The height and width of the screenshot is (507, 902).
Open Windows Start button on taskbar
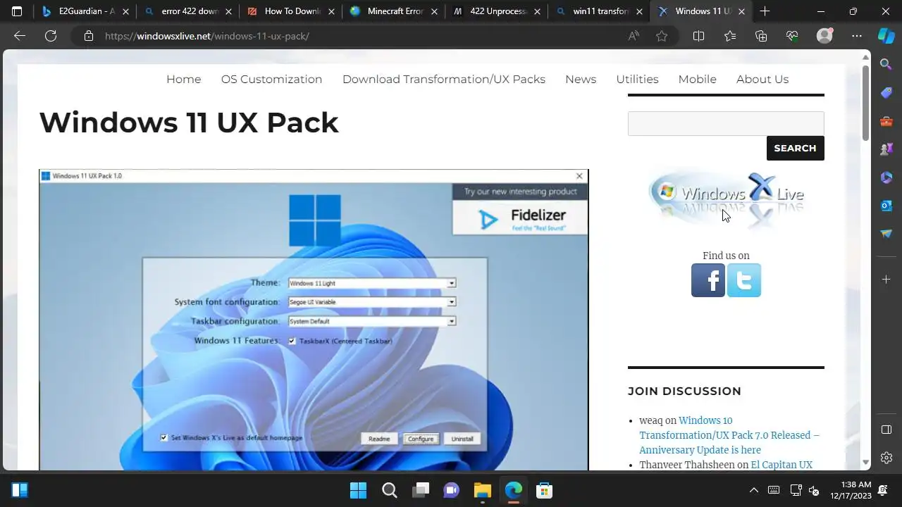click(358, 490)
